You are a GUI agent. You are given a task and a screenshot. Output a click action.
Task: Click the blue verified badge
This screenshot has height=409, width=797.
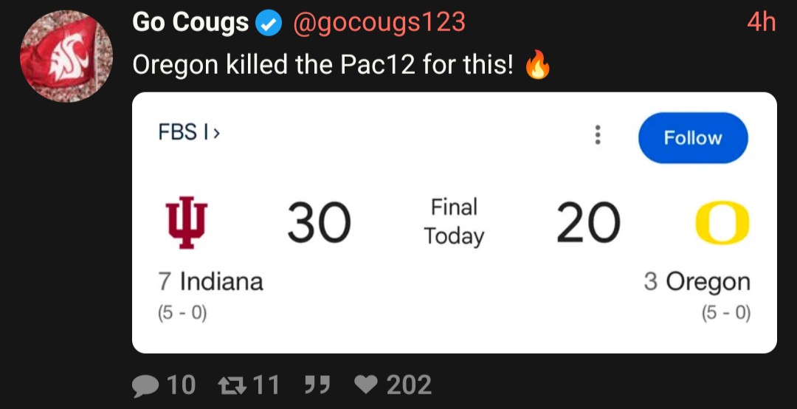(269, 23)
